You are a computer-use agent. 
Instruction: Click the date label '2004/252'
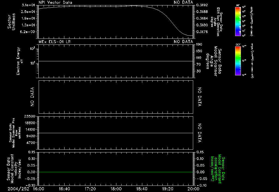[x=18, y=189]
